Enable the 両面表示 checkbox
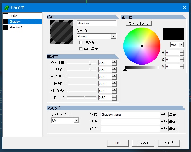The image size is (191, 152). point(81,49)
